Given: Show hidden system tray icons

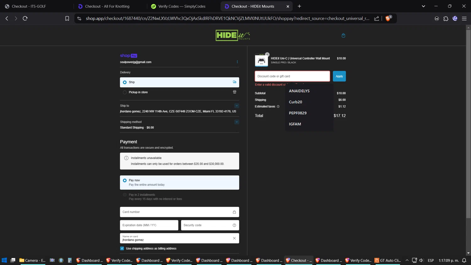Looking at the screenshot, I should 407,260.
